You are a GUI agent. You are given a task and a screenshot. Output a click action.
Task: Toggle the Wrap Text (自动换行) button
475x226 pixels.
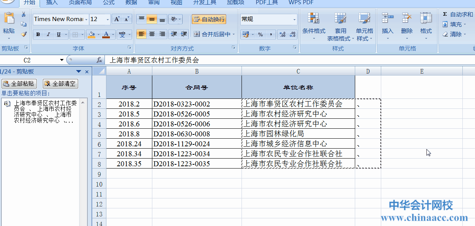pos(209,19)
